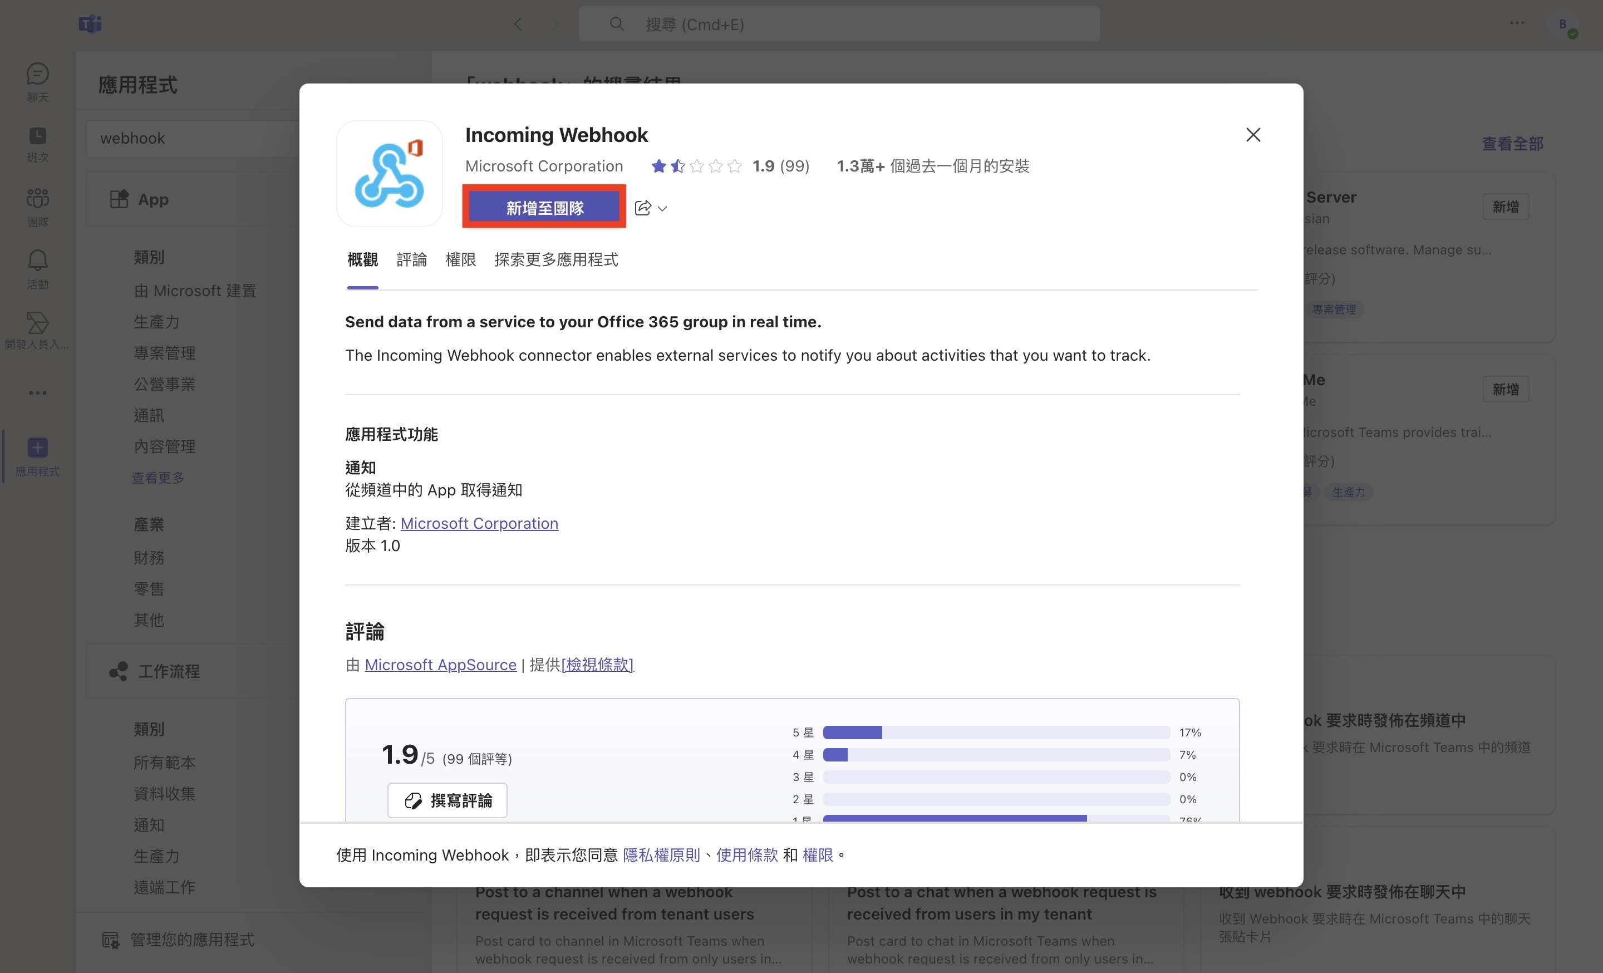Viewport: 1603px width, 973px height.
Task: Select 資料收集 workflow category
Action: (x=165, y=794)
